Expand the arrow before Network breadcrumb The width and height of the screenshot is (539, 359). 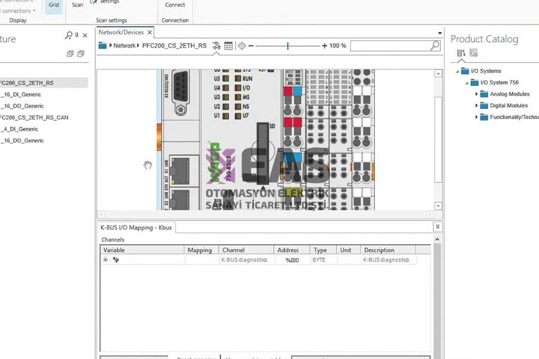[x=111, y=45]
